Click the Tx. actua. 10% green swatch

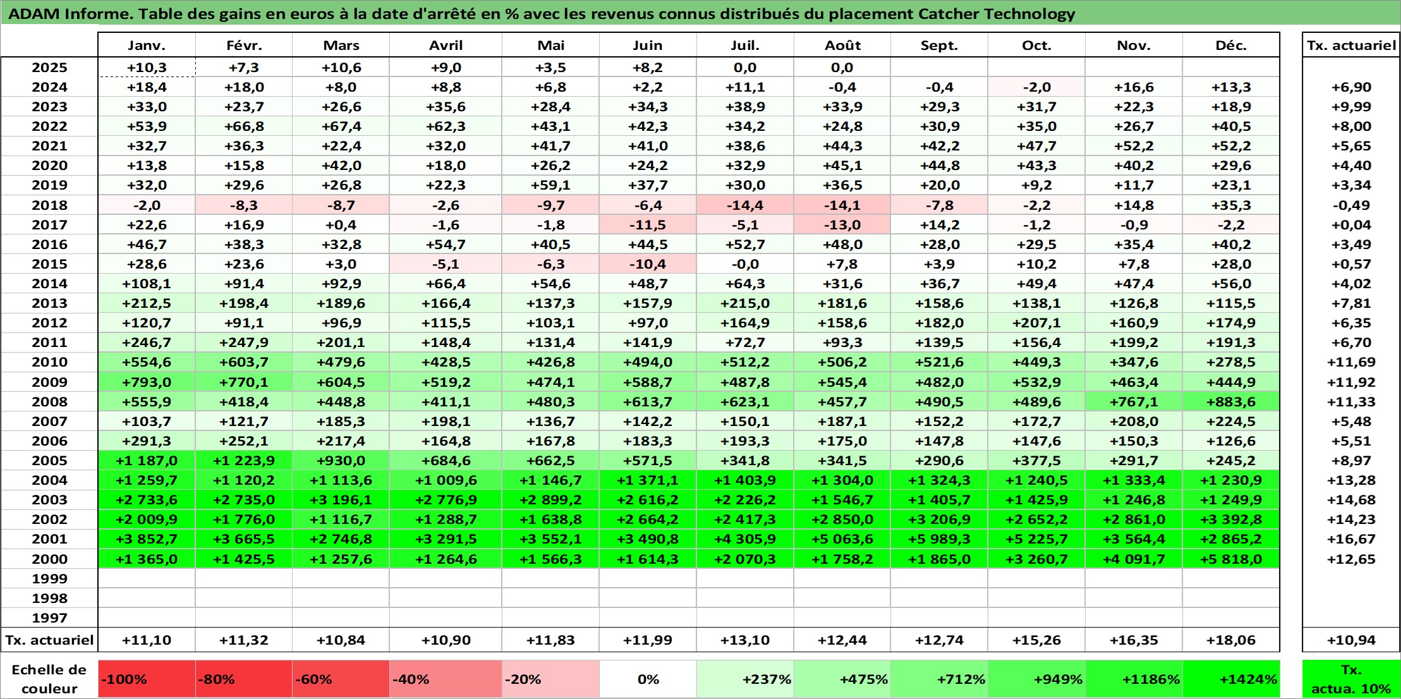point(1351,679)
